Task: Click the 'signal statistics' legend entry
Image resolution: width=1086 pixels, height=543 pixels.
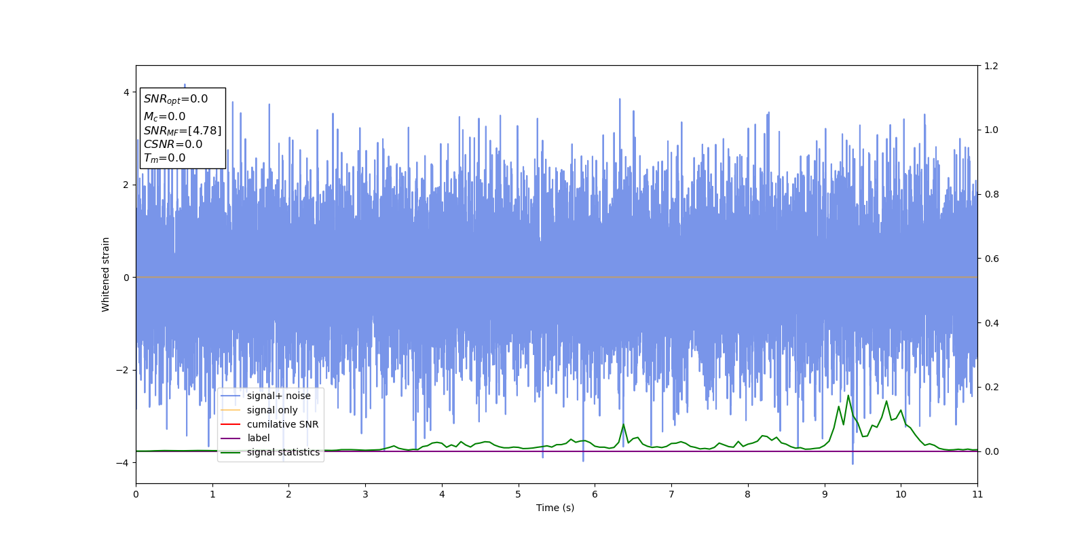Action: click(270, 452)
